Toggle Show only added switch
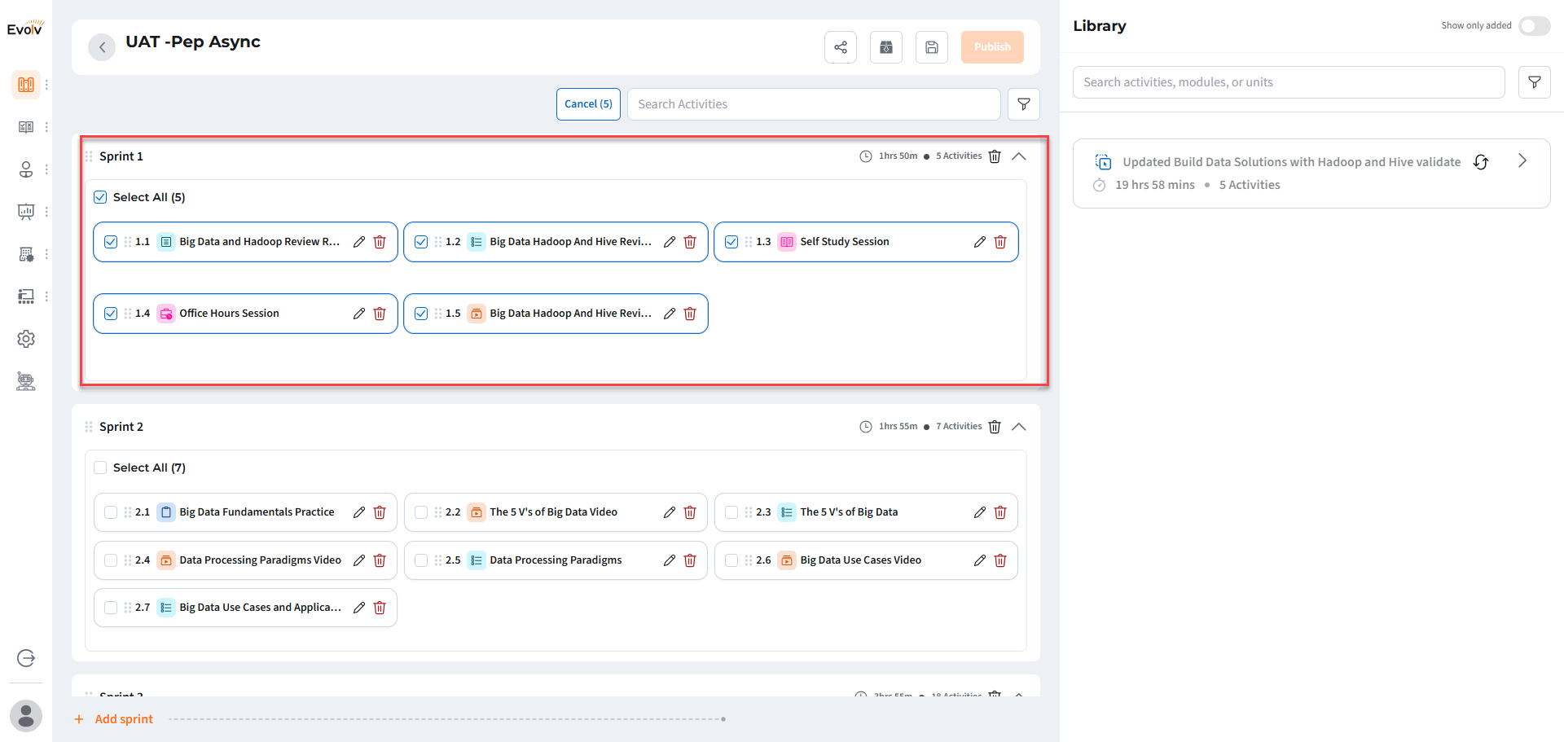Screen dimensions: 1564x742 point(1535,26)
